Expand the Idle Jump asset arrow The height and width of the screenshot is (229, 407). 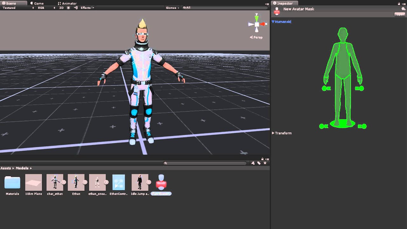(149, 182)
